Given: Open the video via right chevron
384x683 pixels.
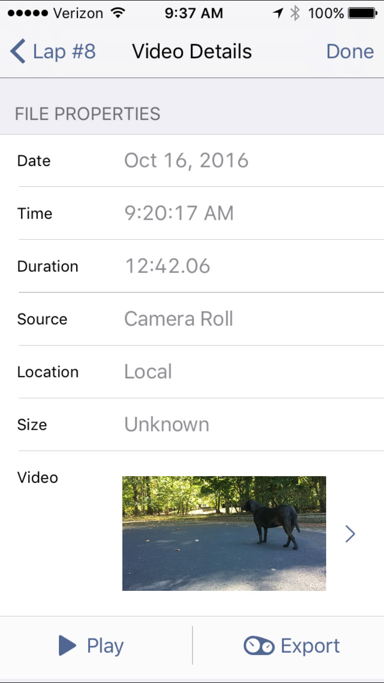Looking at the screenshot, I should coord(350,533).
